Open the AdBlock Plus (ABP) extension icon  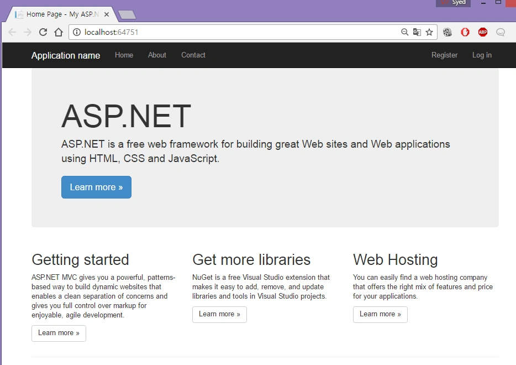[483, 32]
